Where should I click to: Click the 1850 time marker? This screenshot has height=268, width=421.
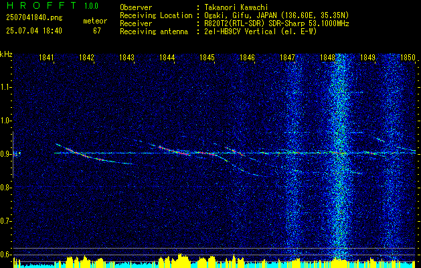(x=408, y=58)
